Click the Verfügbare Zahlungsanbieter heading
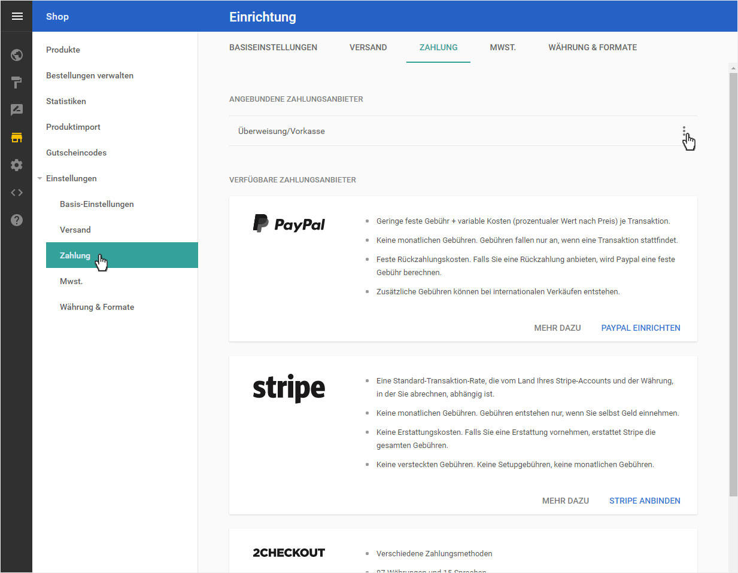The width and height of the screenshot is (738, 573). click(x=293, y=180)
